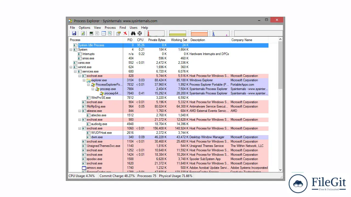Click the procexp64 process icon
The image size is (351, 197).
tap(102, 93)
